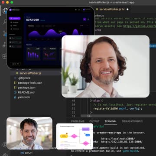Click the Log out button in dashboard
The height and width of the screenshot is (156, 156).
click(15, 64)
